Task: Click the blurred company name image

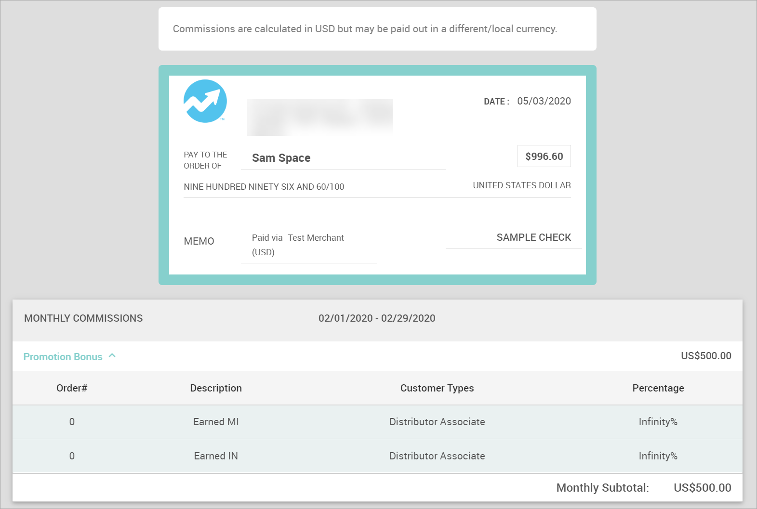Action: tap(319, 117)
